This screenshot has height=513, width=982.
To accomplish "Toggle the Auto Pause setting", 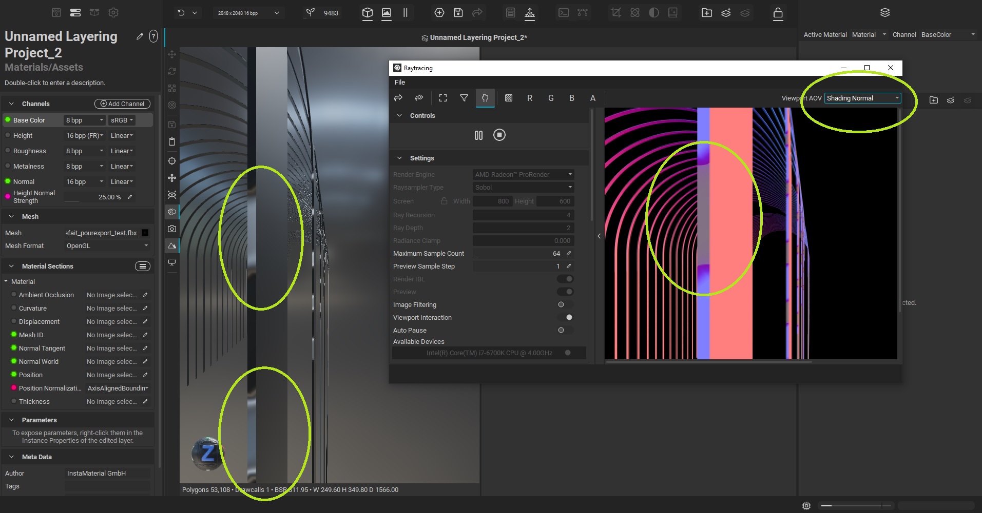I will pyautogui.click(x=565, y=330).
